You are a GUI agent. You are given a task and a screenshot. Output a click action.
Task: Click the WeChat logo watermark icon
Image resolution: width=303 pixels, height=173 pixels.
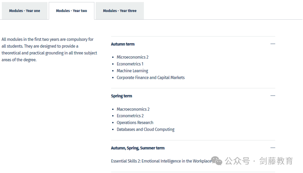pos(217,161)
